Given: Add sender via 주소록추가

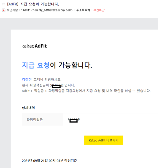Looking at the screenshot, I should (x=83, y=10).
